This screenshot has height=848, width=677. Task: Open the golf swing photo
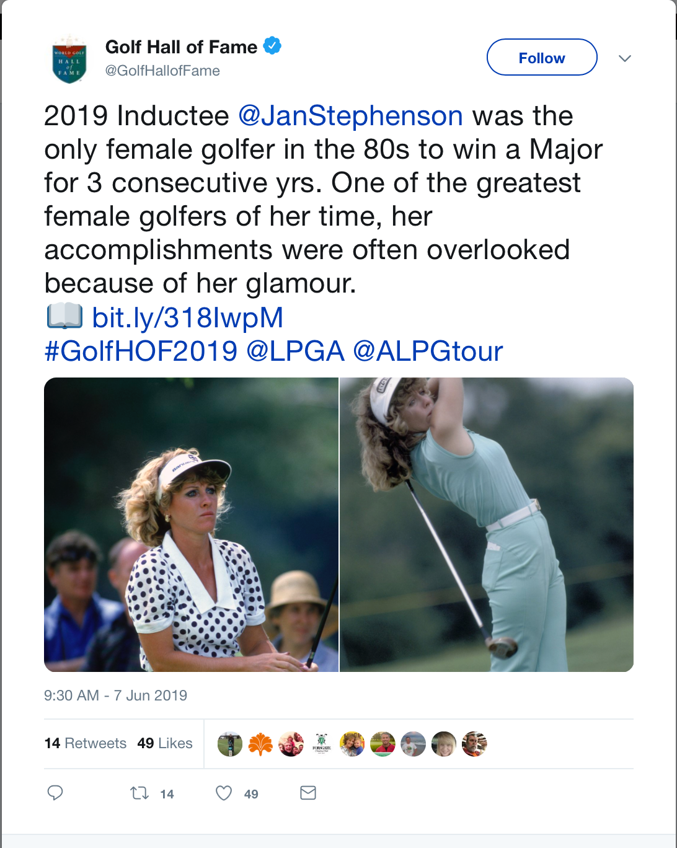487,524
